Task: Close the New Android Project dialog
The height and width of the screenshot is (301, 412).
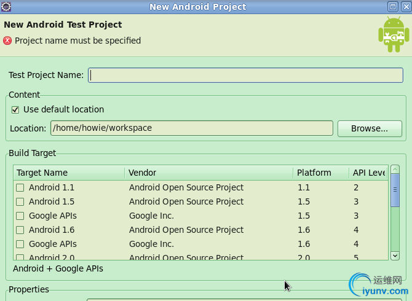Action: [406, 7]
